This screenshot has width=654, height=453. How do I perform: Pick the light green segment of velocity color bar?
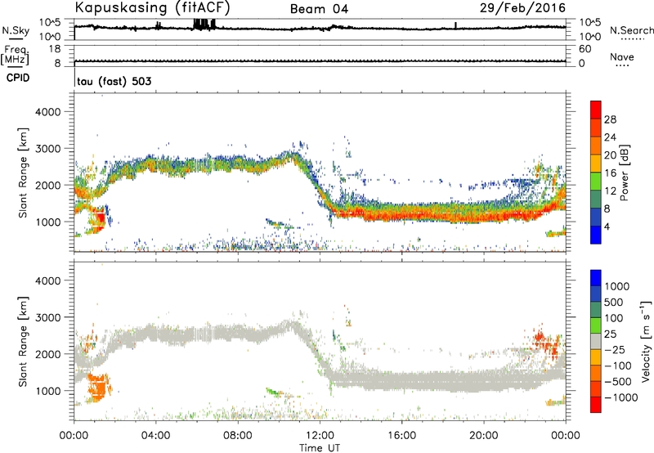point(596,325)
